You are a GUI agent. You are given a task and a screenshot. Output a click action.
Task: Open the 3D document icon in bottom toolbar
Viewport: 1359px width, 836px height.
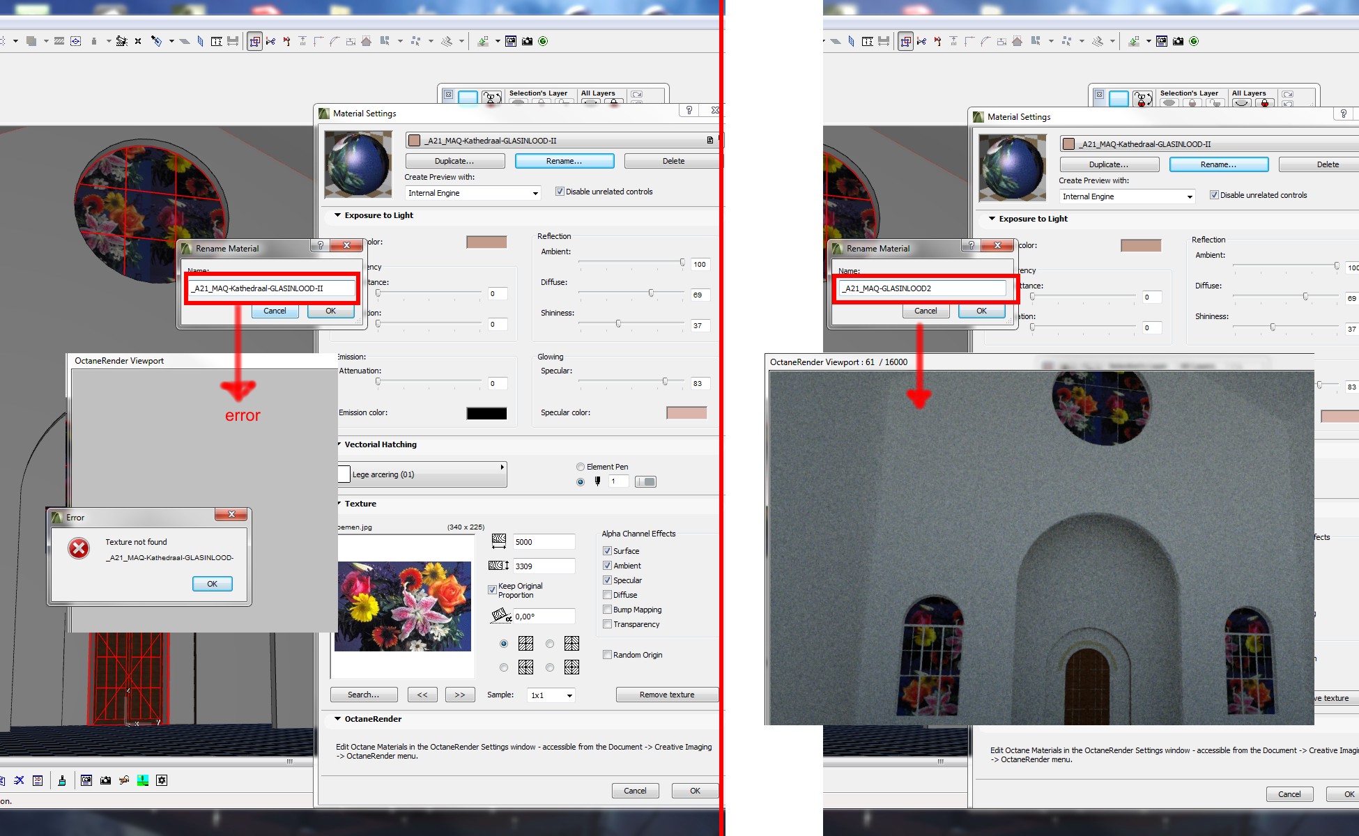pyautogui.click(x=38, y=780)
